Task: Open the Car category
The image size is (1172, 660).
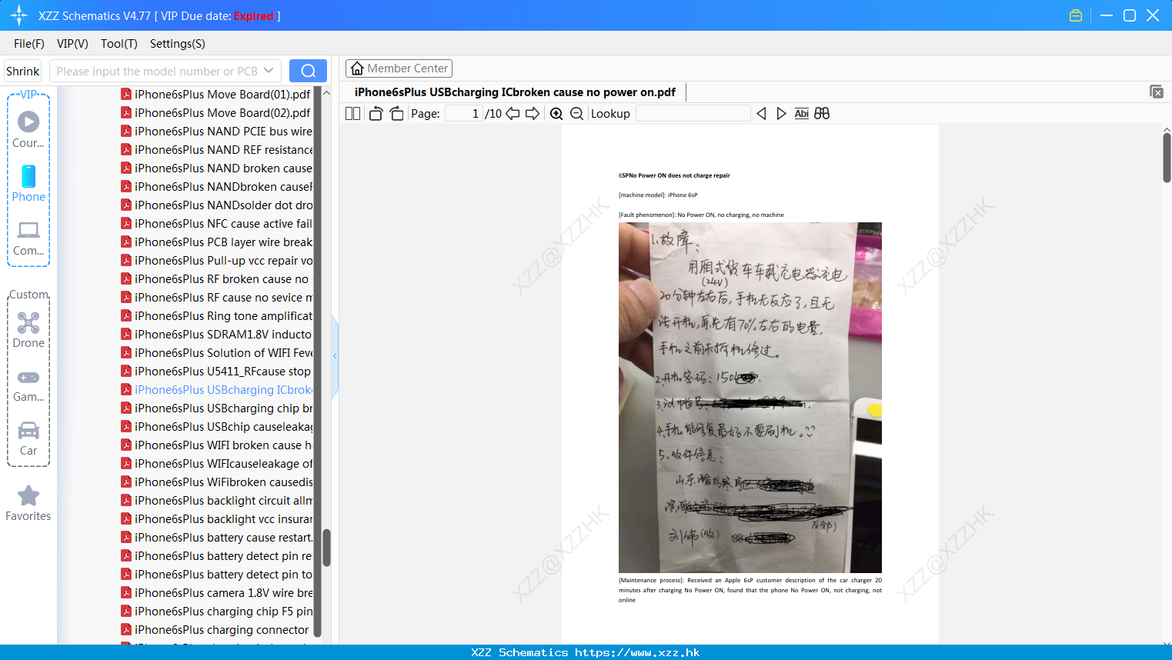Action: [x=28, y=430]
